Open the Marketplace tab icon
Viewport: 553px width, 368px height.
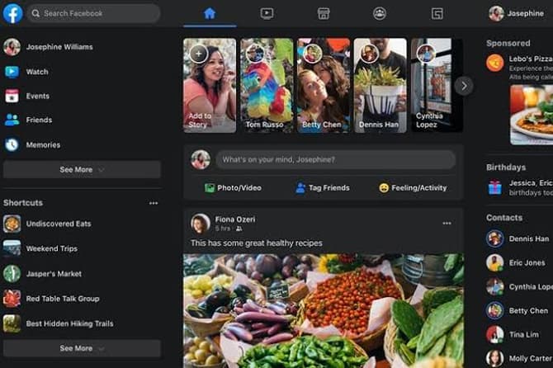[x=324, y=13]
